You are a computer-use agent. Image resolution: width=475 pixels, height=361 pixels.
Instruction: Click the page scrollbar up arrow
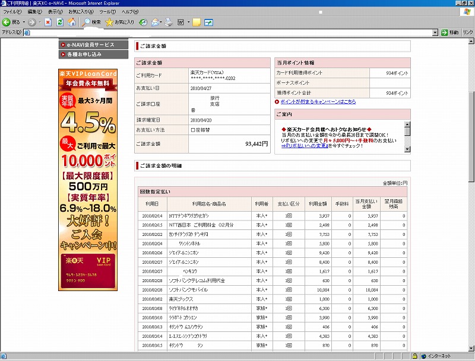(471, 41)
